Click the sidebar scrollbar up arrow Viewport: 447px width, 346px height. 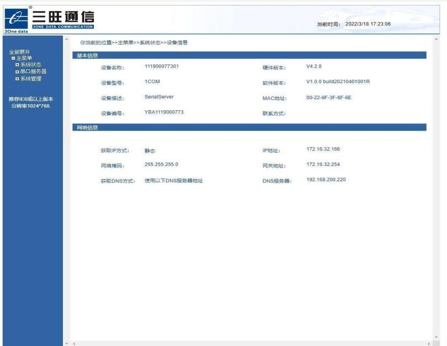[x=67, y=39]
